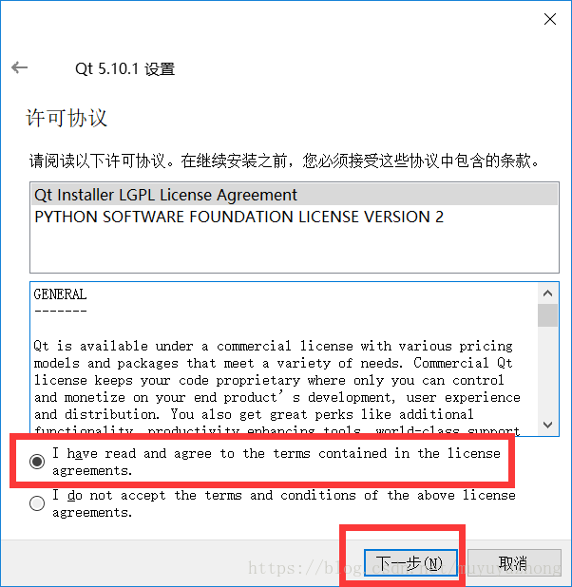Screen dimensions: 572x587
Task: Click the Qt 5.10.1 设置 window title
Action: point(124,69)
